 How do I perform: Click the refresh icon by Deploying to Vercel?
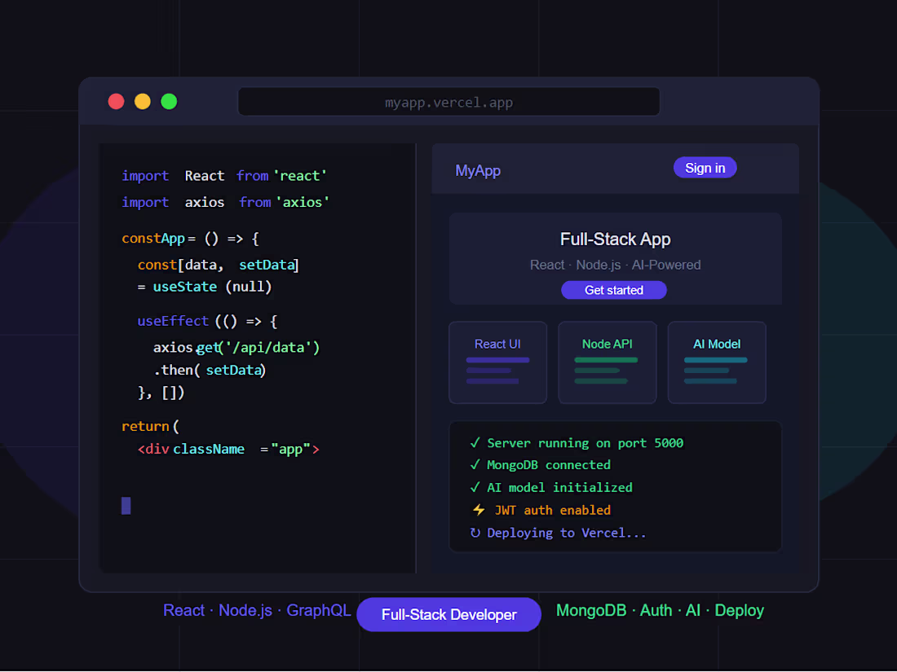[x=475, y=533]
